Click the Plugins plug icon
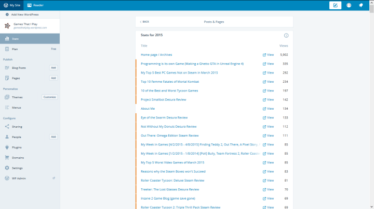Image resolution: width=374 pixels, height=209 pixels. [x=7, y=147]
